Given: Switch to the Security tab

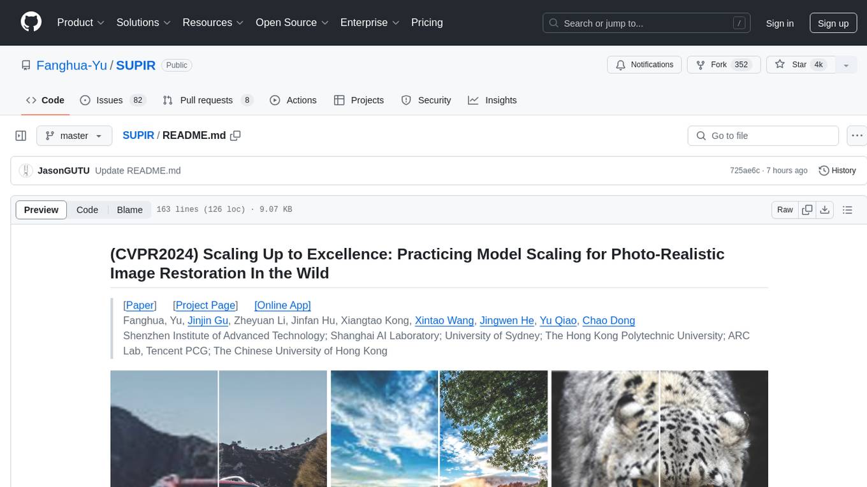Looking at the screenshot, I should (426, 100).
